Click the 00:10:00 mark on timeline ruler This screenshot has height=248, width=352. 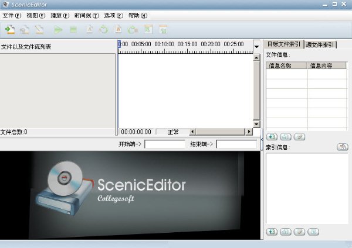pos(164,44)
